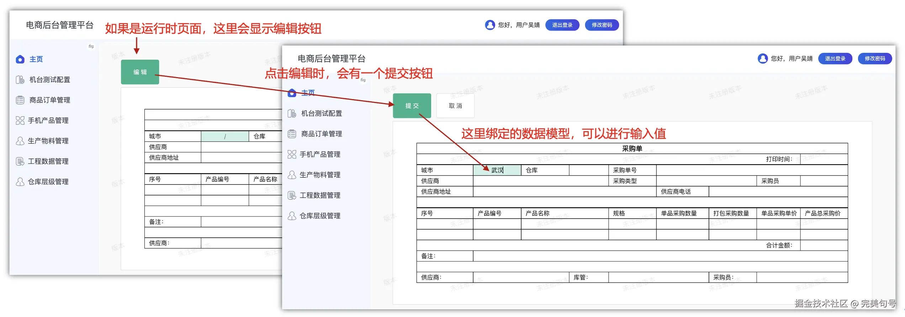The width and height of the screenshot is (905, 317).
Task: Click the empty cell right of 采购单号
Action: (x=752, y=170)
